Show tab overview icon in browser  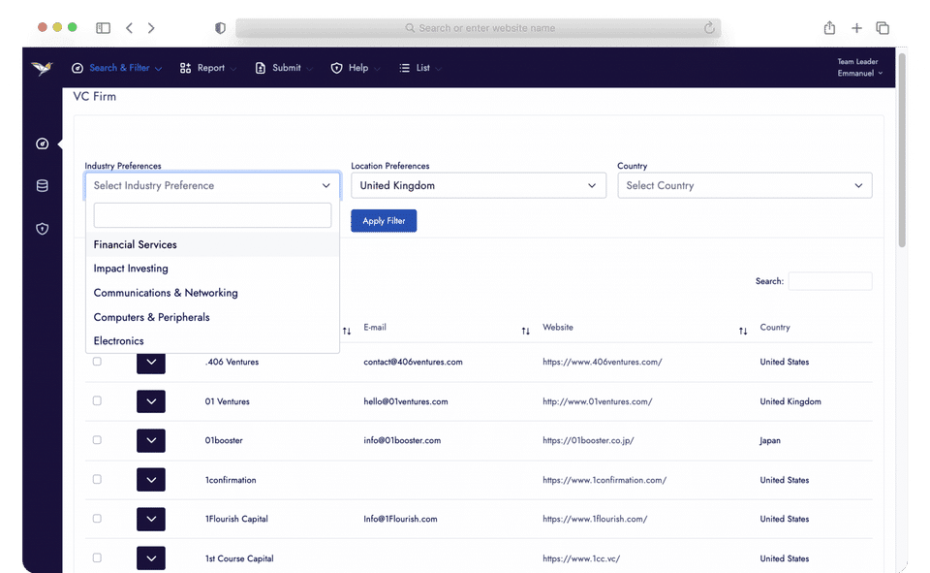[x=883, y=28]
